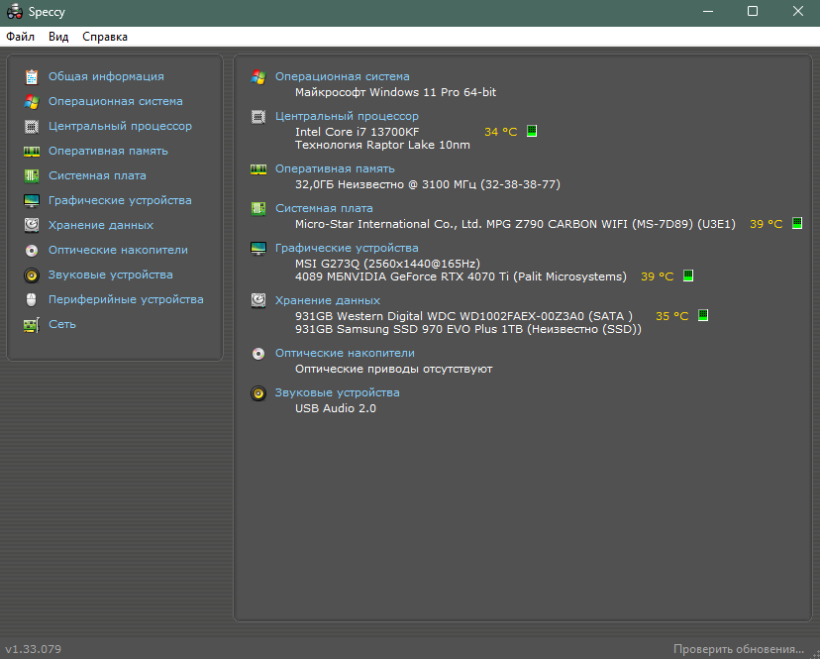Click the motherboard icon in summary panel
Viewport: 820px width, 659px height.
[x=258, y=208]
